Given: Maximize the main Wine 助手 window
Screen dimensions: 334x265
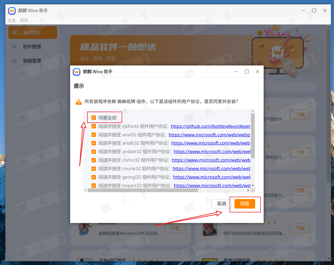Looking at the screenshot, I should click(x=314, y=11).
